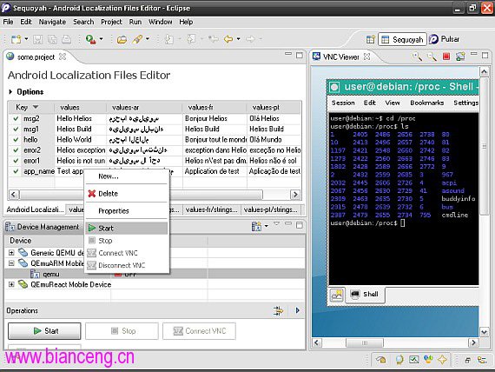Click the Back navigation arrow icon
This screenshot has height=372, width=495.
pyautogui.click(x=228, y=39)
